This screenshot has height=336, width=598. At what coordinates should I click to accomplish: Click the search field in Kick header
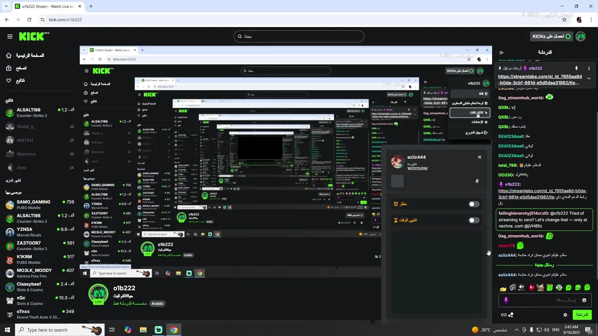point(299,36)
